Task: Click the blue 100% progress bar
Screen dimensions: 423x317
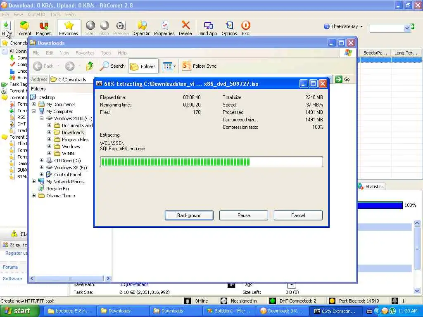Action: tap(380, 206)
